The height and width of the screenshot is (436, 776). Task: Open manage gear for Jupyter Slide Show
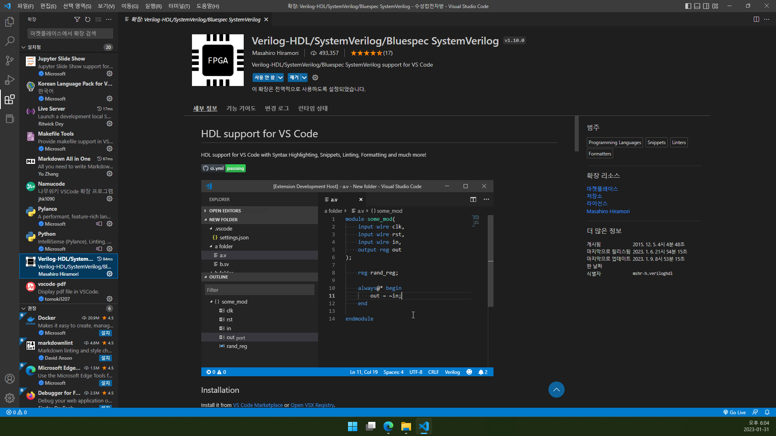(110, 74)
